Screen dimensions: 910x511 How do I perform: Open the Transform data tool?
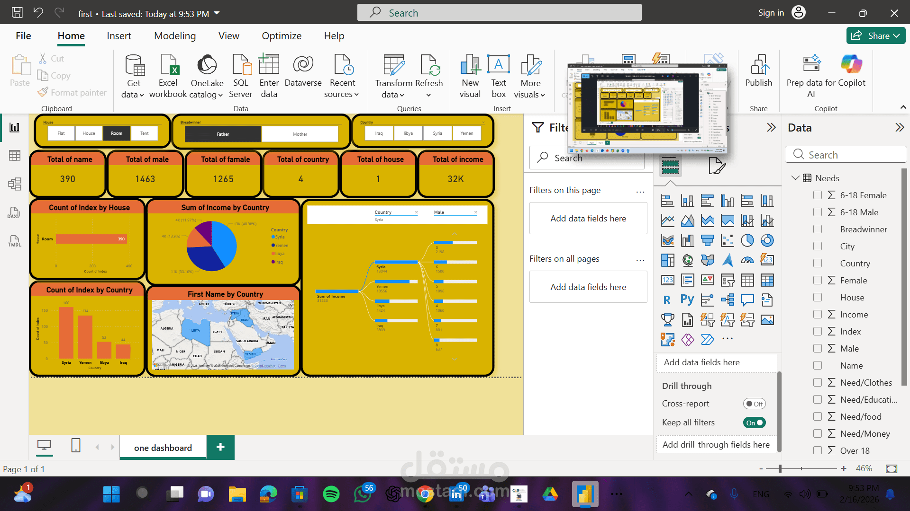point(393,66)
